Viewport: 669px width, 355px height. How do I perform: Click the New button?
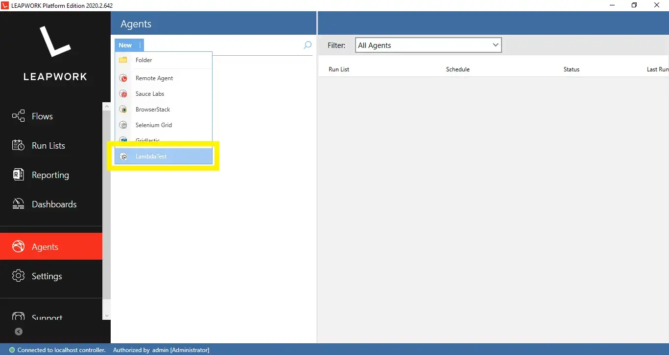(125, 44)
